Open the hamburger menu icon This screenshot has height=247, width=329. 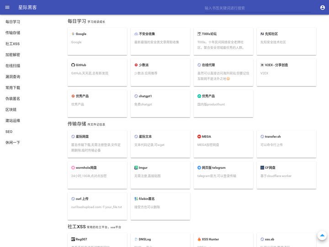tap(7, 7)
